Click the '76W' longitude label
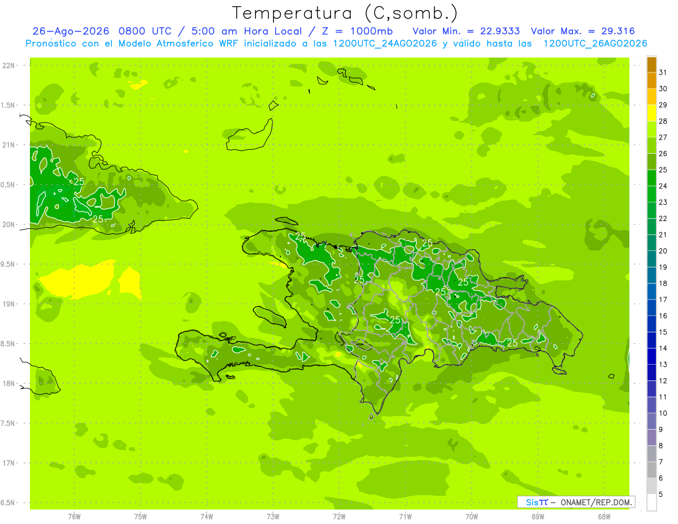Viewport: 678px width, 524px height. tap(74, 516)
